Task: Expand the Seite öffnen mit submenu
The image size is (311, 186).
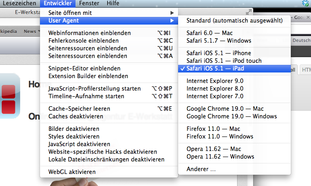Action: point(109,13)
